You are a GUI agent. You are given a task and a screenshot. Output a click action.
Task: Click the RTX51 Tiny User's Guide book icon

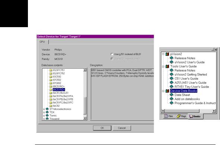(x=172, y=87)
